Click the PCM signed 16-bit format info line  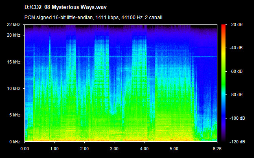pyautogui.click(x=93, y=18)
